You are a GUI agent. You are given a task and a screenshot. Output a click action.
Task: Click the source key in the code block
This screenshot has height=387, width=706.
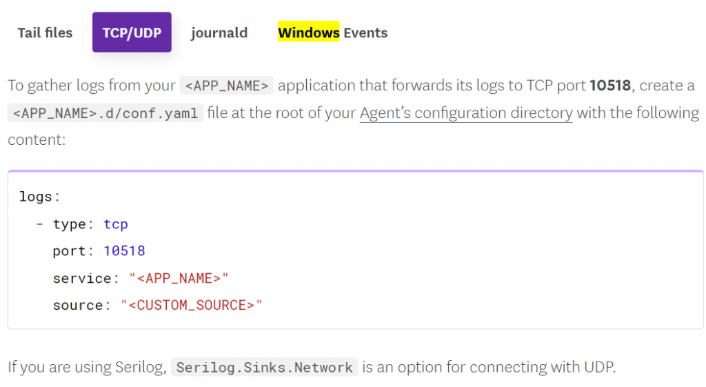pyautogui.click(x=77, y=305)
